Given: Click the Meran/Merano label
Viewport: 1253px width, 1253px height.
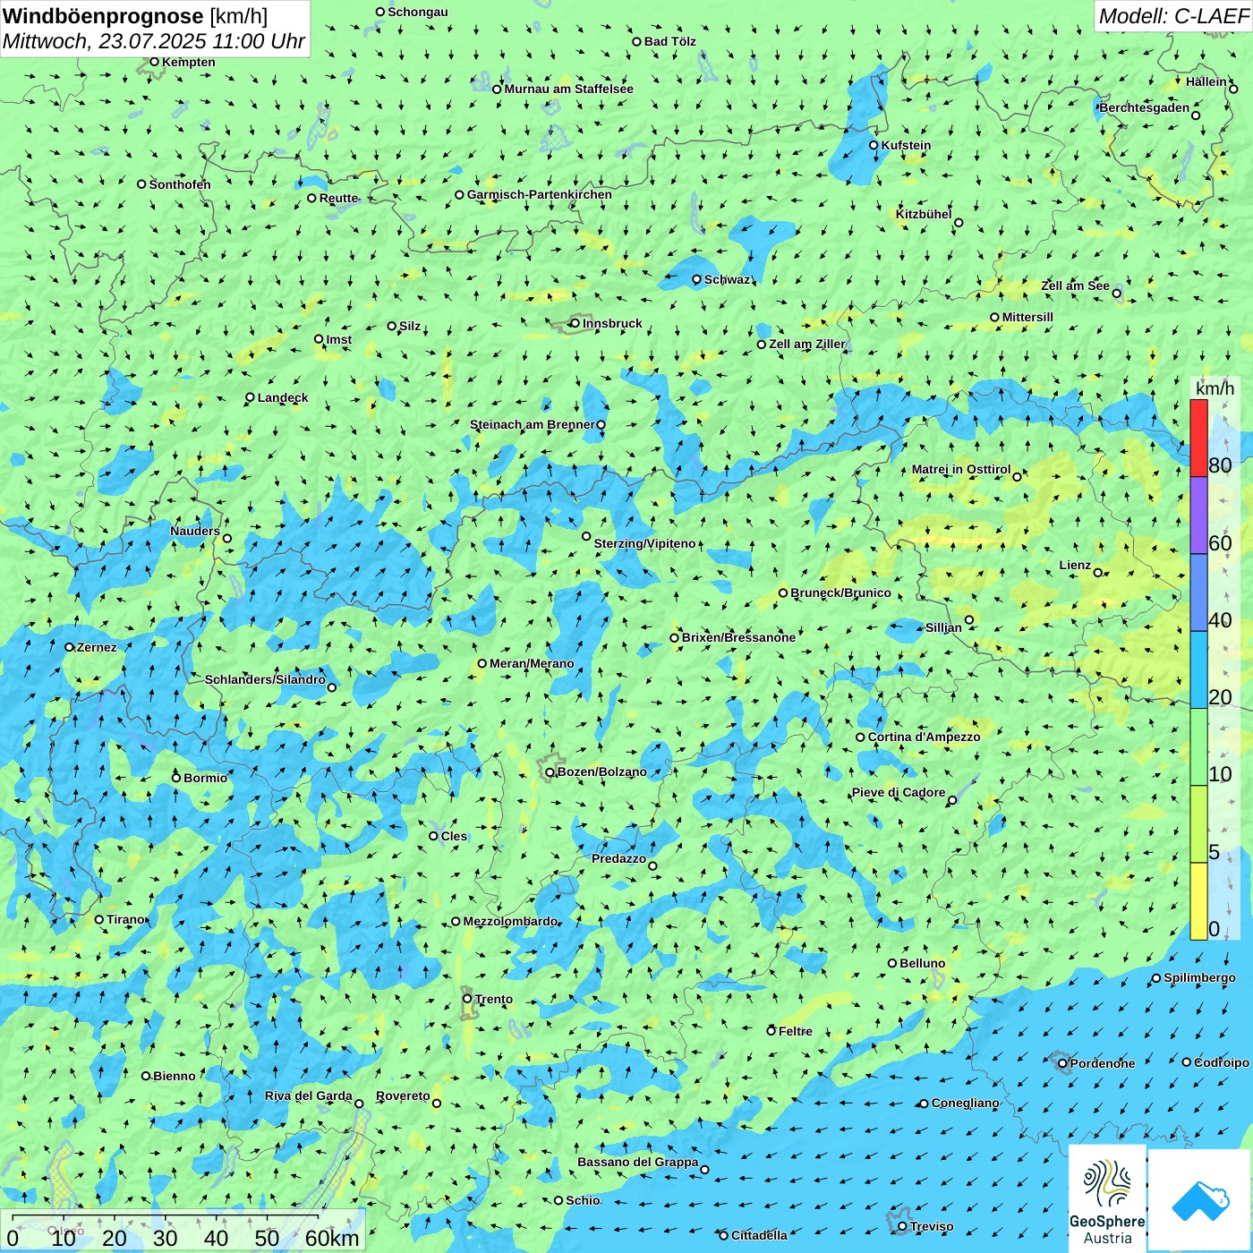Looking at the screenshot, I should point(532,663).
